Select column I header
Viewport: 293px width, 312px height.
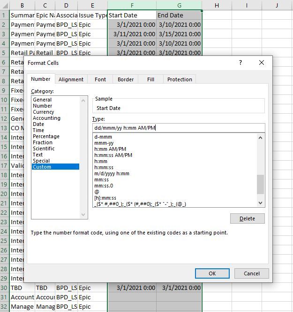(247, 5)
